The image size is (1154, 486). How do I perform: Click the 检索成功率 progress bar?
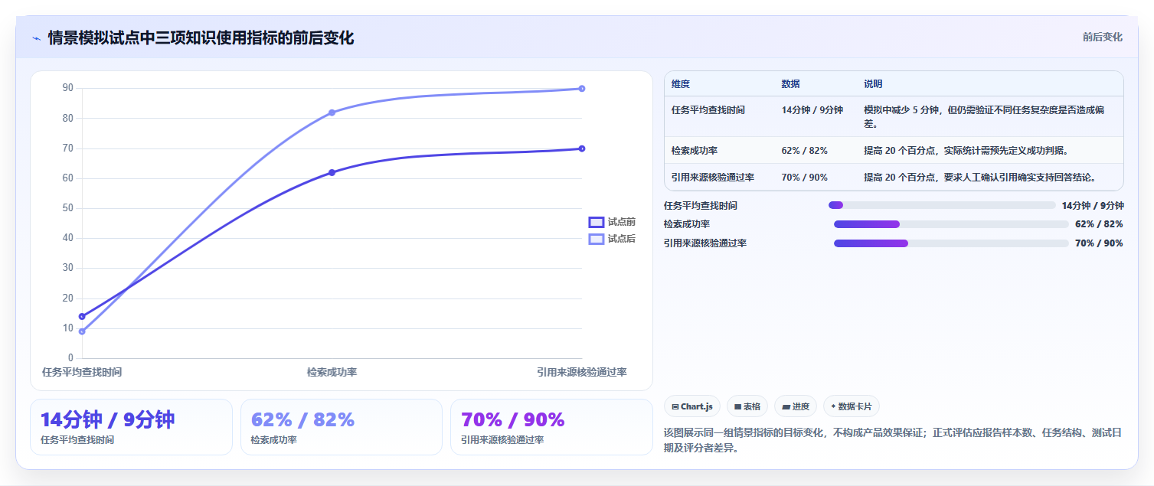point(951,224)
